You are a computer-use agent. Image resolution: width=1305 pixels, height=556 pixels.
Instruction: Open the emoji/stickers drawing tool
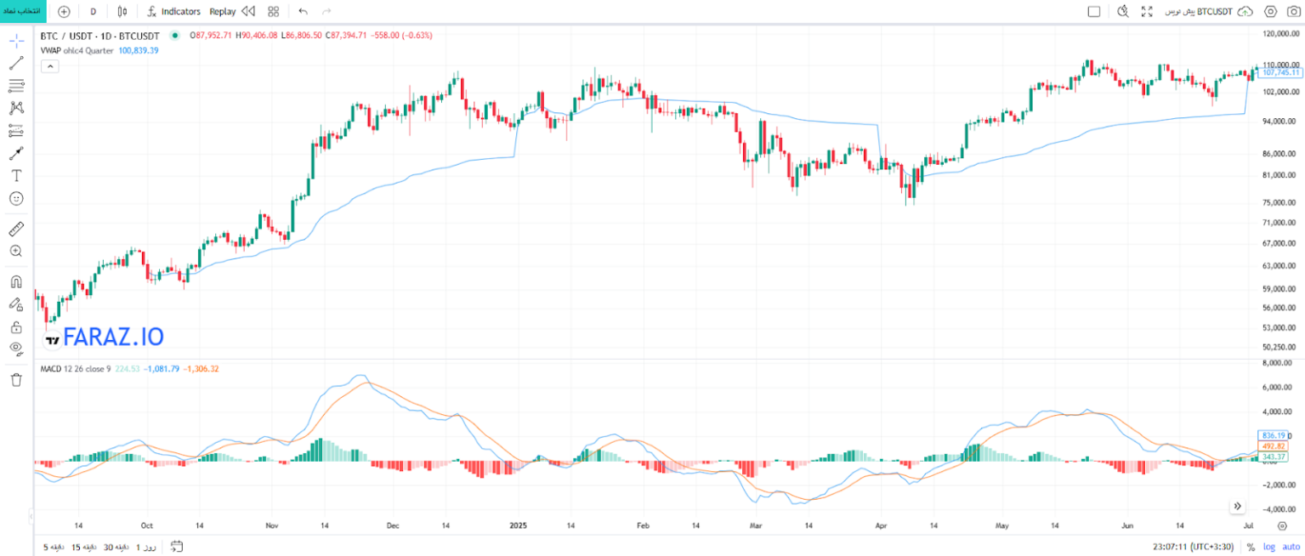[16, 198]
